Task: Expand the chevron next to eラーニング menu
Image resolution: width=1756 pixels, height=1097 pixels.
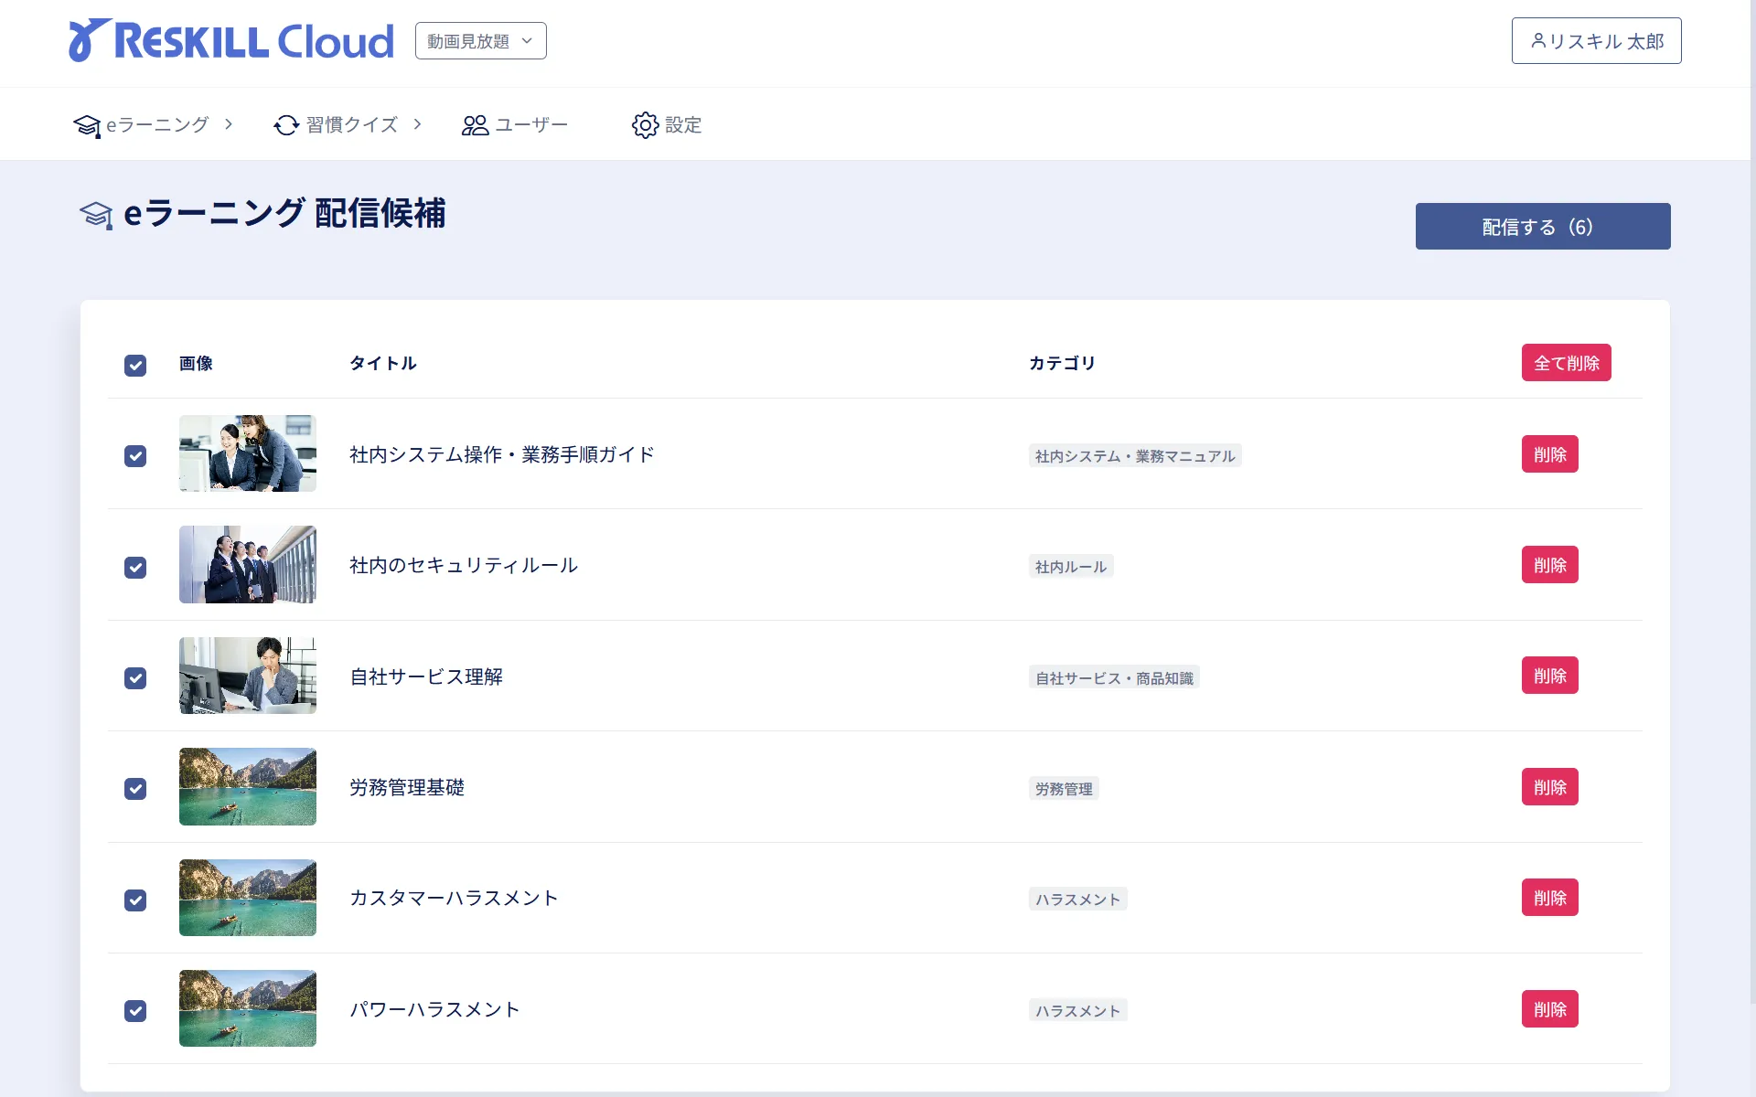Action: 229,124
